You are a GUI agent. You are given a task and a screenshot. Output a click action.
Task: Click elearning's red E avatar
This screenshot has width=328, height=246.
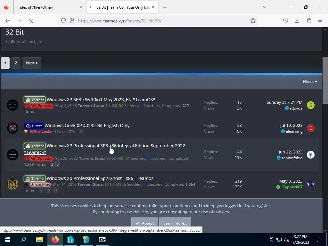311,128
